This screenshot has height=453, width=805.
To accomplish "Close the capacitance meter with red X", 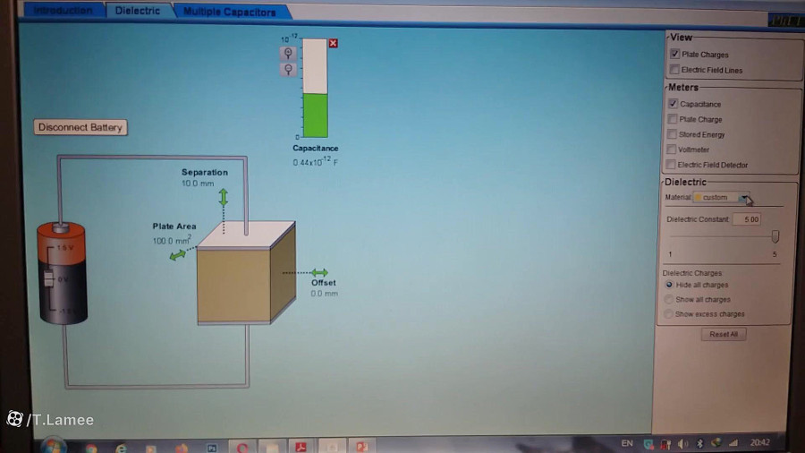I will (x=334, y=43).
